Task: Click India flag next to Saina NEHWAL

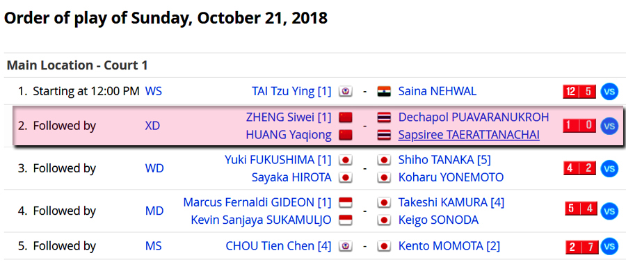Action: (x=384, y=92)
